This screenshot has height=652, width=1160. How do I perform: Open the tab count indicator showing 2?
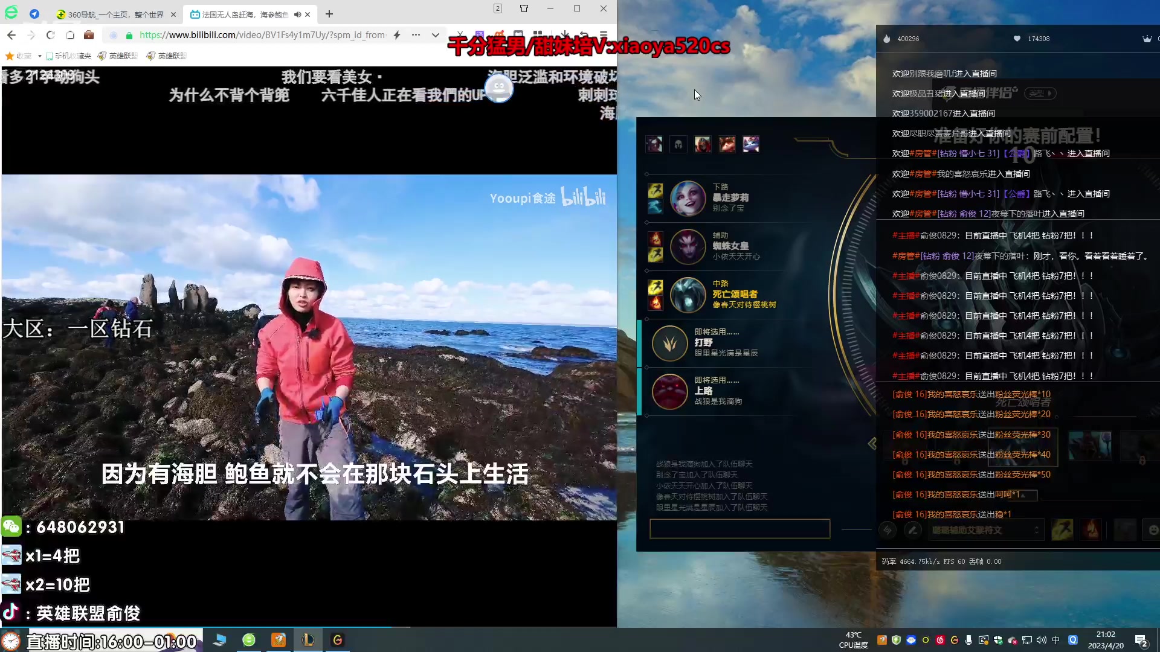pyautogui.click(x=498, y=8)
